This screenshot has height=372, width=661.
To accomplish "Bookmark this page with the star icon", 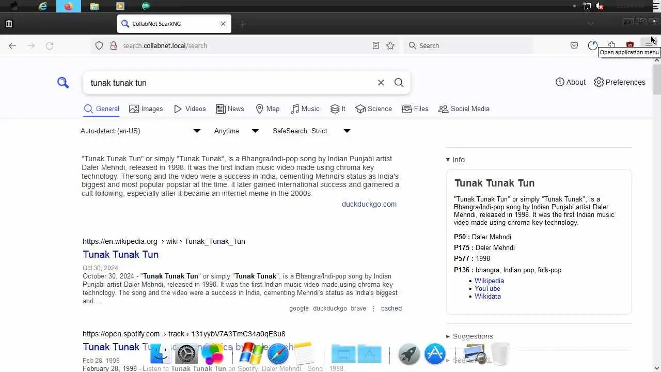I will [x=390, y=45].
